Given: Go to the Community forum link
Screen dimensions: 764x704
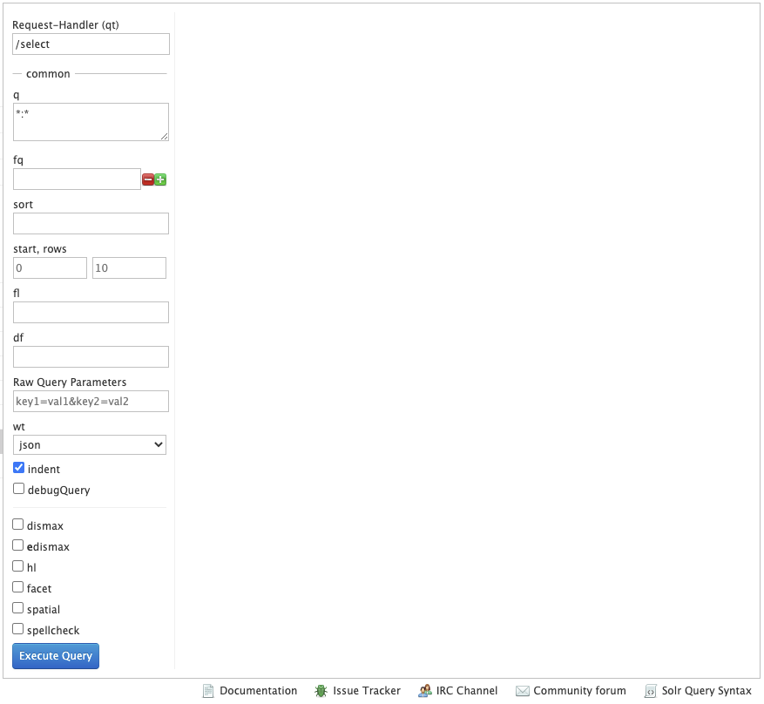Looking at the screenshot, I should coord(580,691).
